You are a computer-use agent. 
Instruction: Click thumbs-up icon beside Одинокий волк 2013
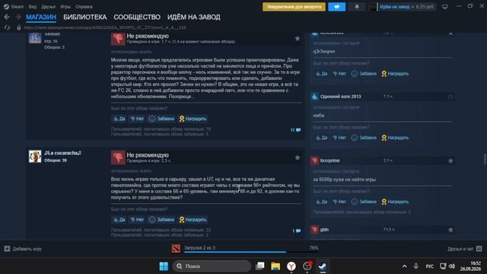click(x=314, y=97)
